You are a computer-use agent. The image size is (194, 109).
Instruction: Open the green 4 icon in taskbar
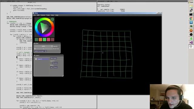pos(191,38)
